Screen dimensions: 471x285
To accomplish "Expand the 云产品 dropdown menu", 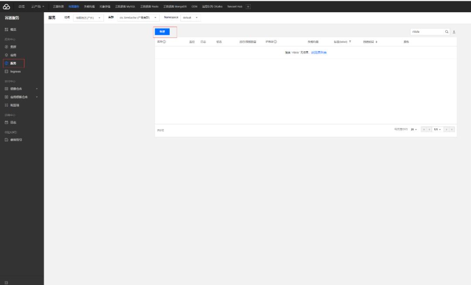I will (38, 7).
